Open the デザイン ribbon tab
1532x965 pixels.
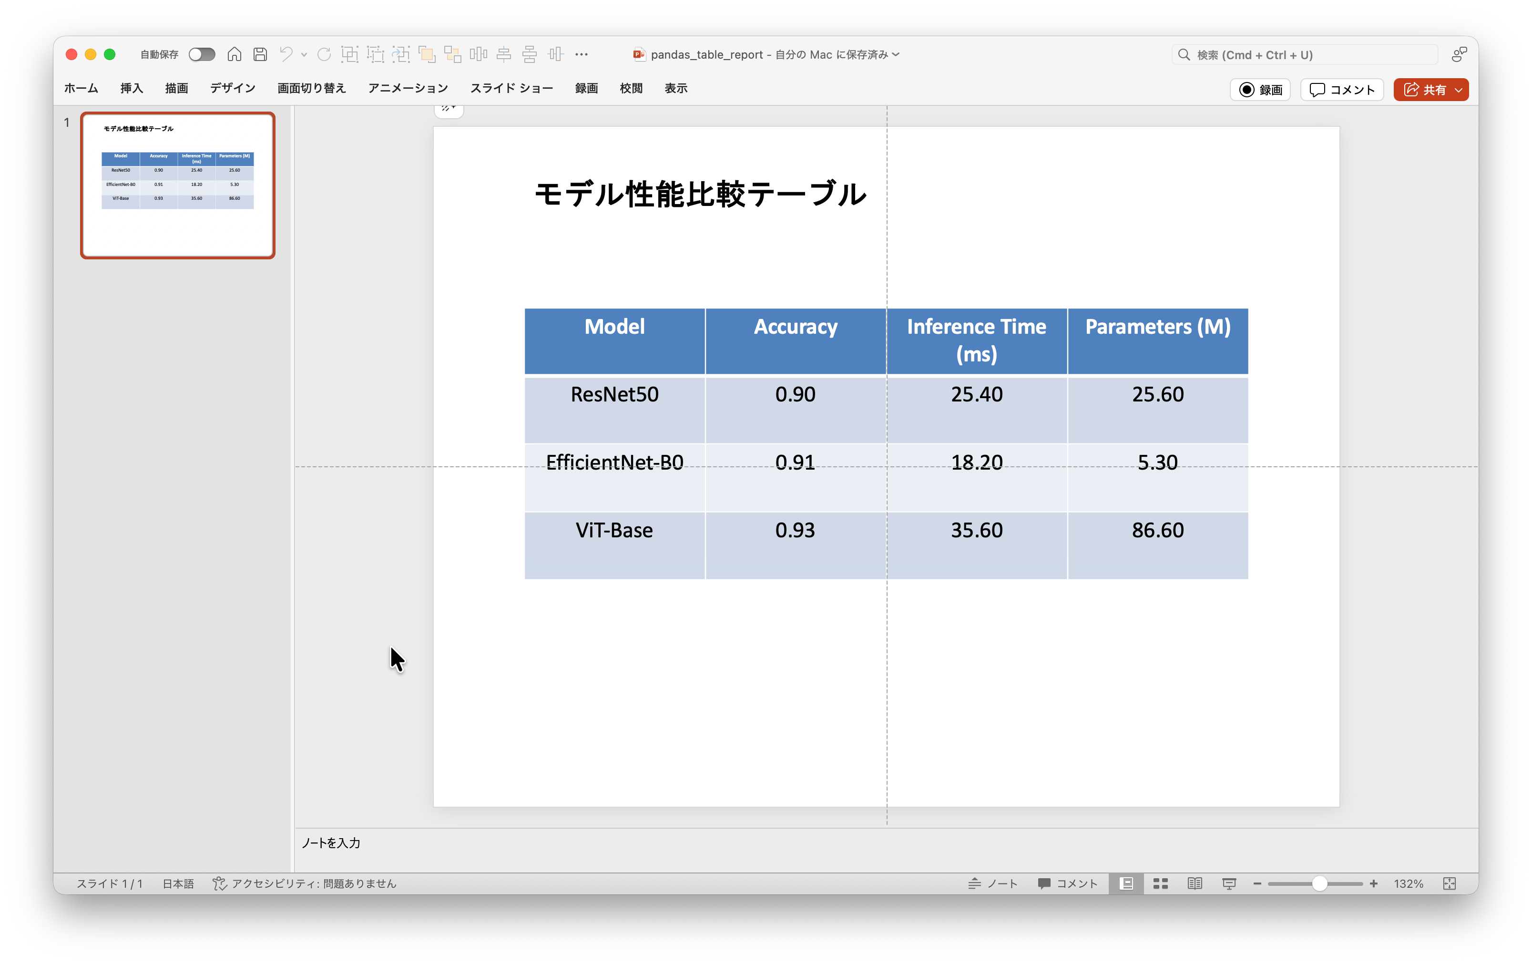[x=232, y=89]
